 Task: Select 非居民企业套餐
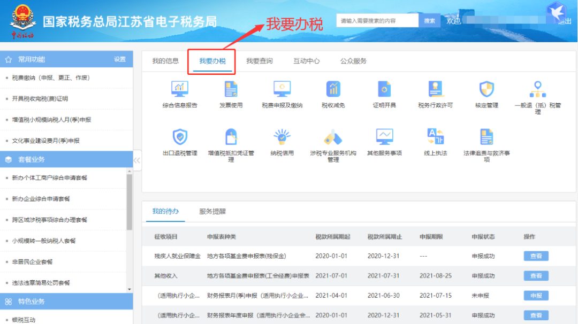tap(32, 262)
